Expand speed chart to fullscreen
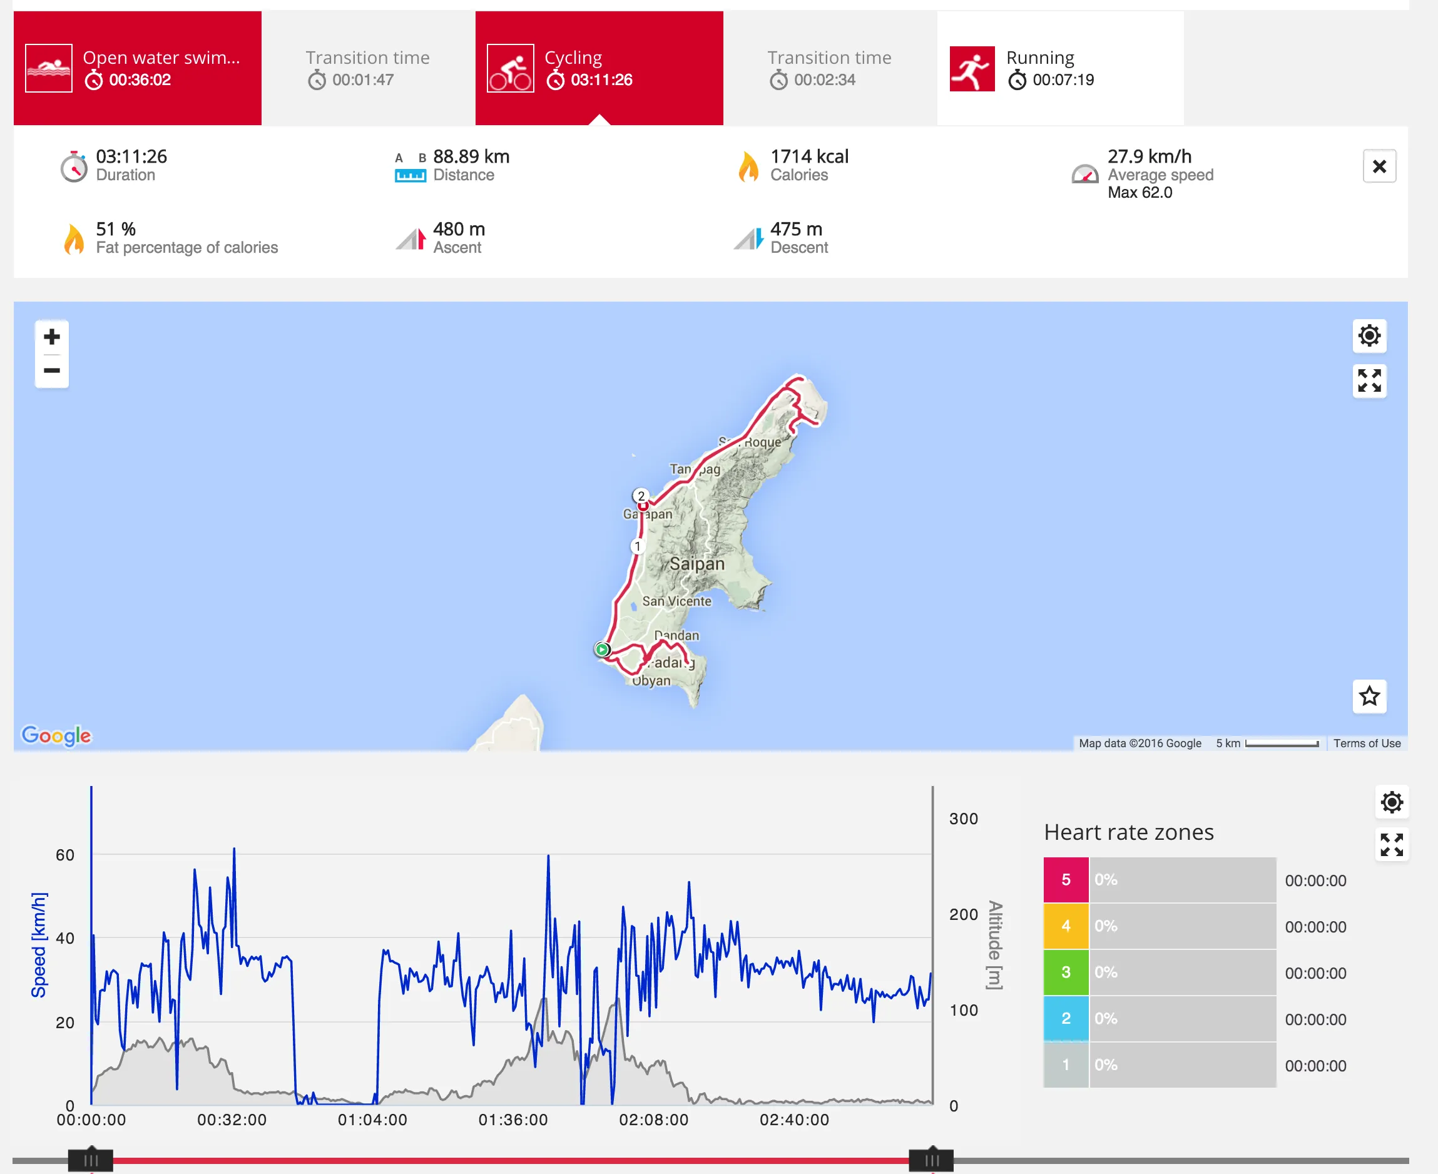Screen dimensions: 1438x1174 pyautogui.click(x=1391, y=845)
